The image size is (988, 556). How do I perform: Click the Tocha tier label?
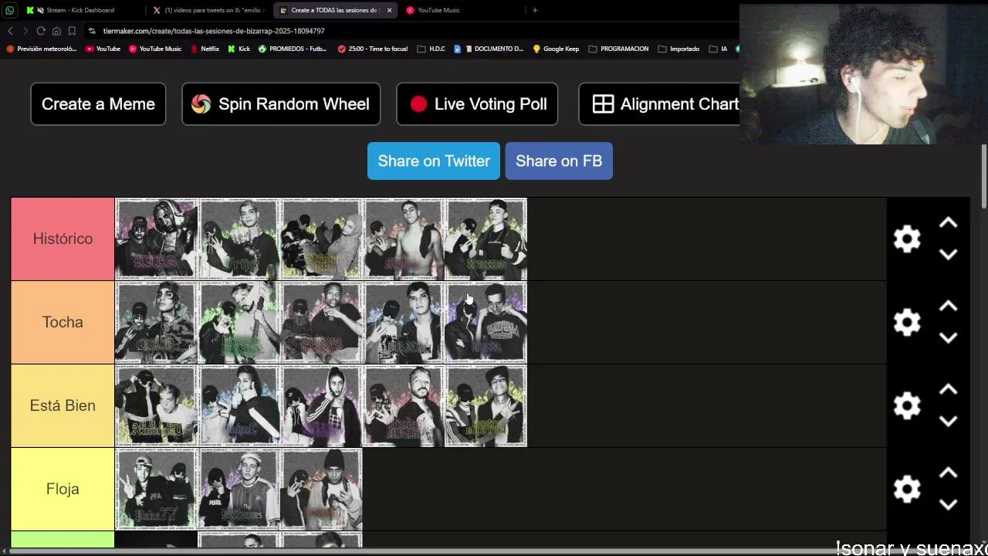63,322
